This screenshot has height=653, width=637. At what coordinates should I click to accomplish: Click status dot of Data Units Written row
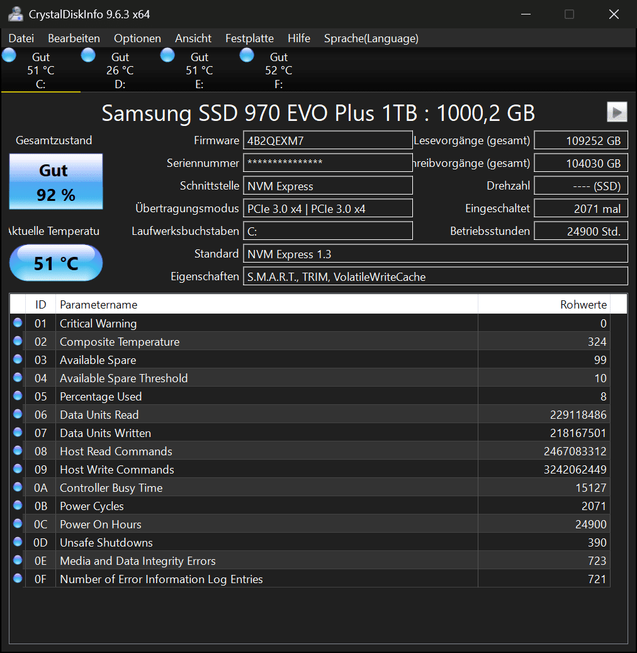click(x=18, y=432)
